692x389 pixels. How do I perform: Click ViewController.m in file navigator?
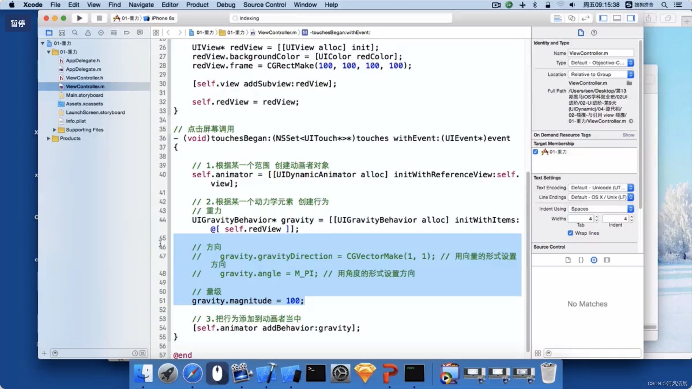click(x=84, y=86)
